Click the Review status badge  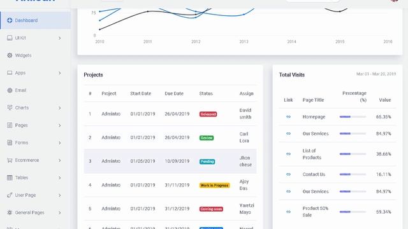(x=207, y=138)
